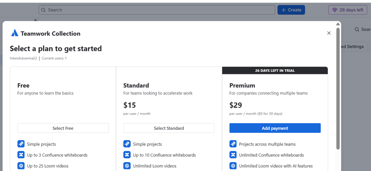Click the Loom icon beside Unlimited Loom videos with AI features

click(x=233, y=166)
